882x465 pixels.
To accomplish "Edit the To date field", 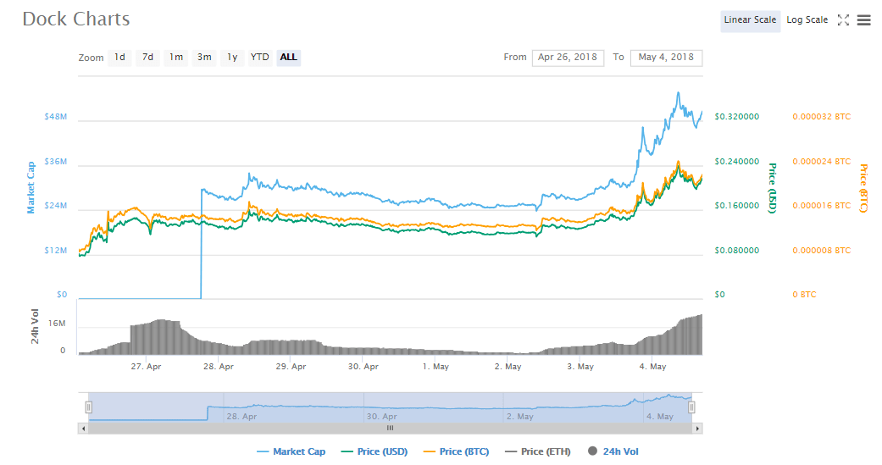I will [x=666, y=58].
